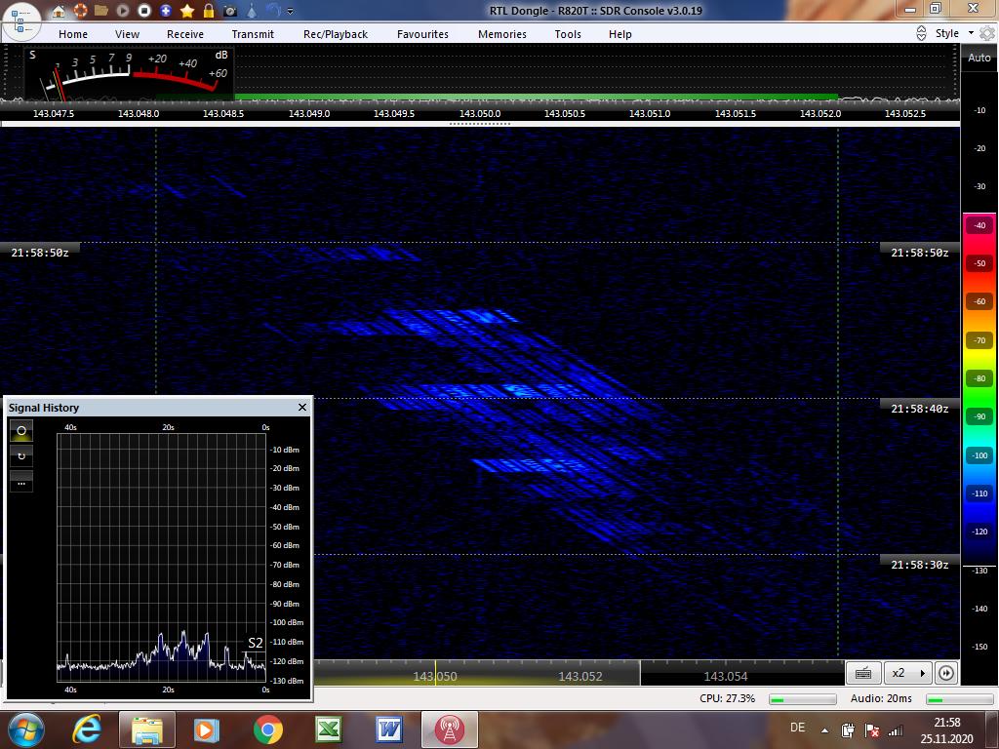Click the Home house icon in quick toolbar
The width and height of the screenshot is (999, 749).
click(x=58, y=10)
